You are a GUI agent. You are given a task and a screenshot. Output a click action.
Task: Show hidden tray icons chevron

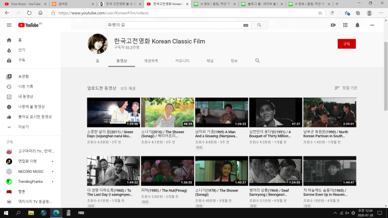click(x=335, y=213)
